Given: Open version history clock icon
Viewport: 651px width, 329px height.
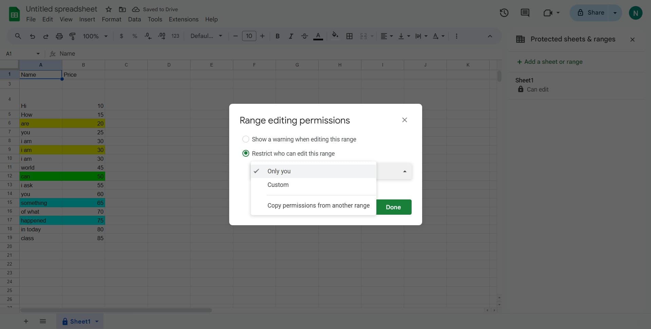Looking at the screenshot, I should [504, 13].
